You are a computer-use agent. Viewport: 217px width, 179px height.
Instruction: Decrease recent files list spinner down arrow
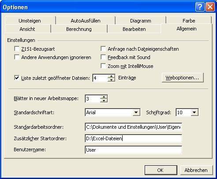(111, 80)
